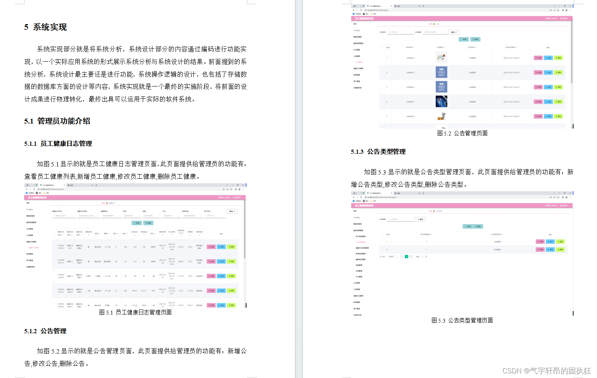The image size is (597, 378).
Task: Click go-to-page input in Figure 5.3 pagination
Action: (x=422, y=256)
